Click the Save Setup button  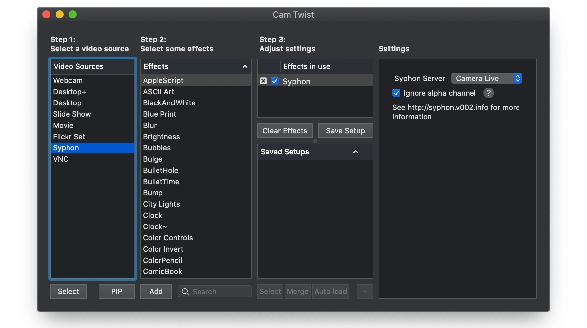pyautogui.click(x=345, y=131)
